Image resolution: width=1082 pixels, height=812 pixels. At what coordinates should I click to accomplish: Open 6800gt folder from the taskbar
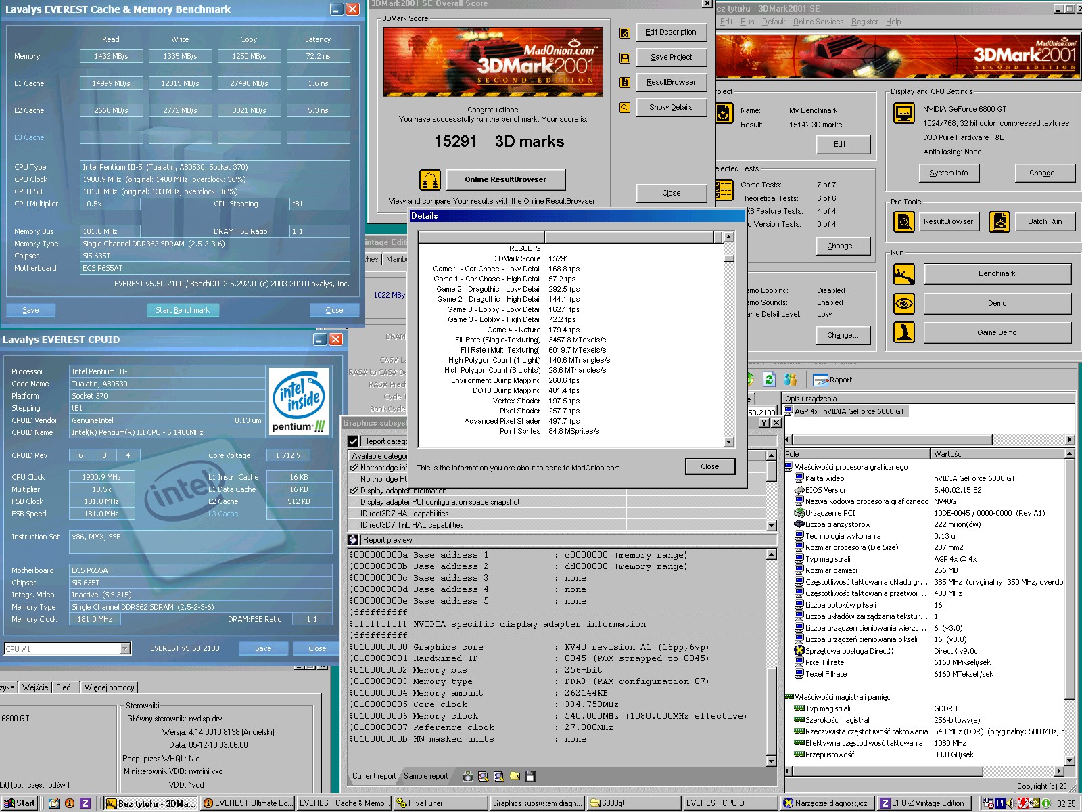click(633, 803)
